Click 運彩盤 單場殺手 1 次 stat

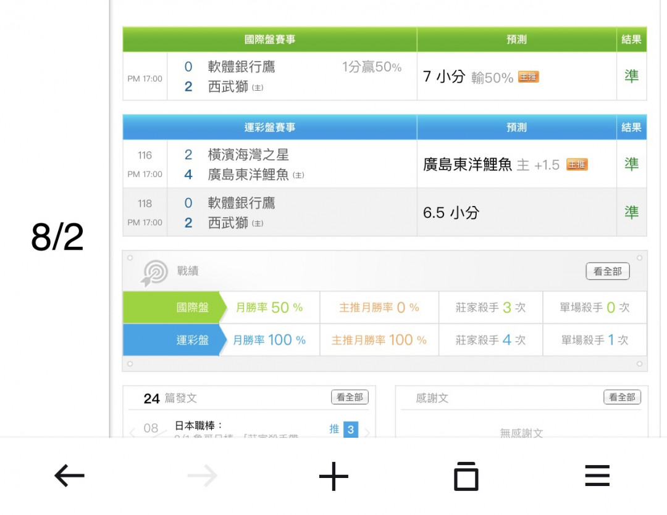point(595,340)
